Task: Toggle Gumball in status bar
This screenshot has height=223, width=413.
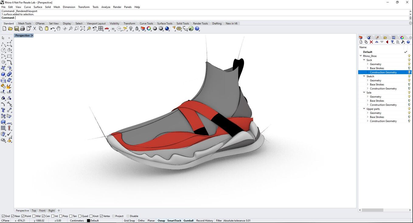Action: (x=188, y=221)
